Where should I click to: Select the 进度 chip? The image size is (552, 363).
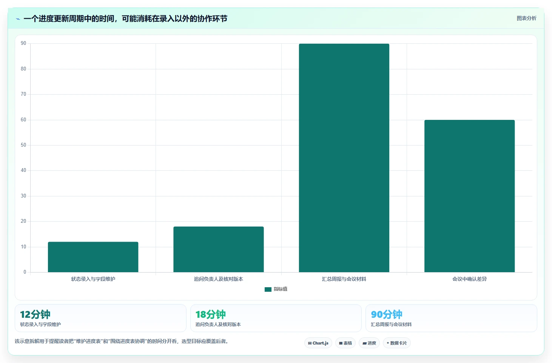click(x=369, y=343)
